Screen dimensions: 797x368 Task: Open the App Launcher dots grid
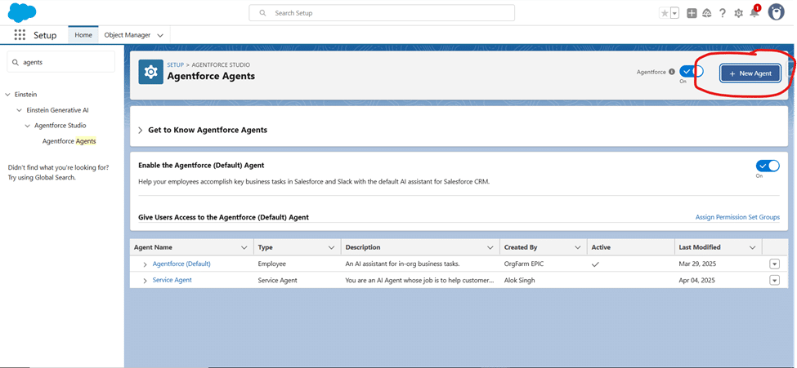coord(20,35)
